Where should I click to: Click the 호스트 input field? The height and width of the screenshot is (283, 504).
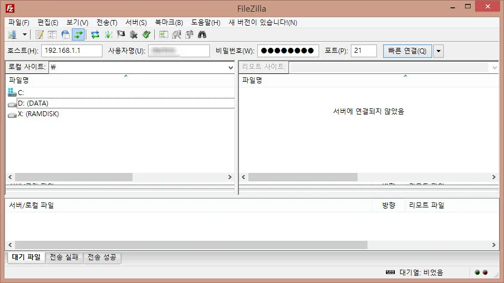pyautogui.click(x=72, y=51)
